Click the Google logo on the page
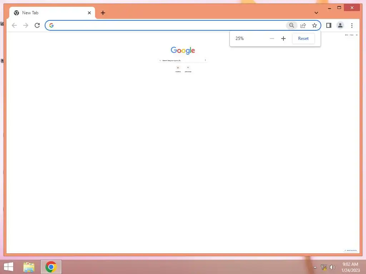This screenshot has width=366, height=274. 183,50
